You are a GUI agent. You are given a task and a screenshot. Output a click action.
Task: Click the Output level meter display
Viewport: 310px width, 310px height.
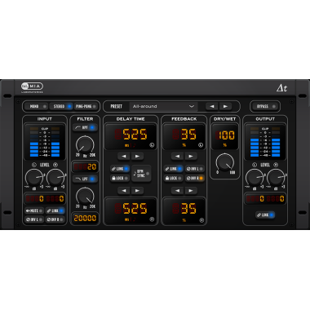[265, 142]
